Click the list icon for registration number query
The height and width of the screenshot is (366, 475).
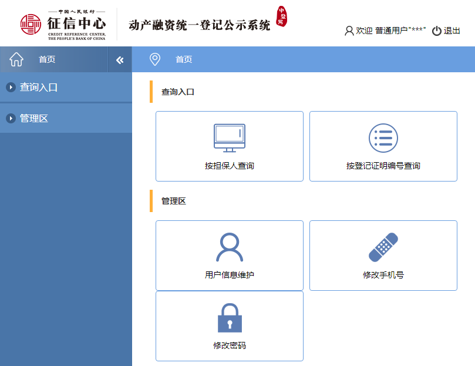(383, 138)
